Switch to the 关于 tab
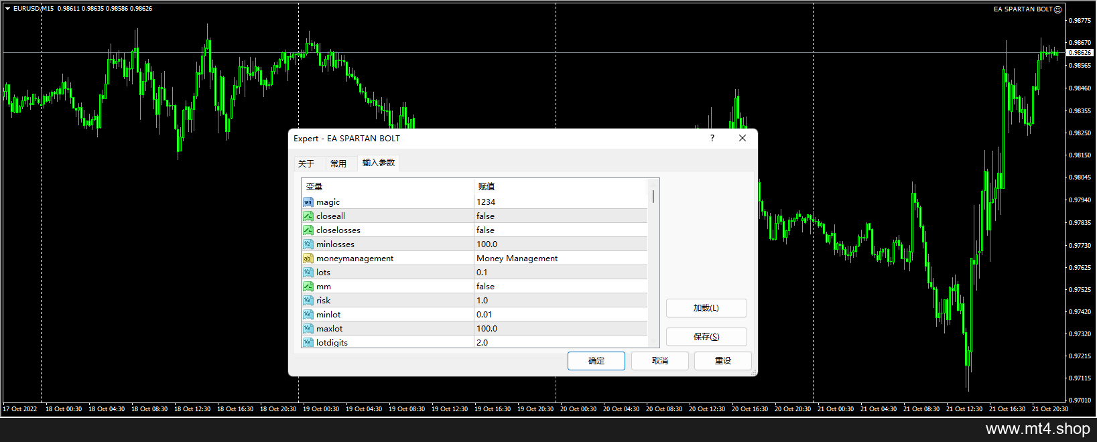 click(306, 163)
